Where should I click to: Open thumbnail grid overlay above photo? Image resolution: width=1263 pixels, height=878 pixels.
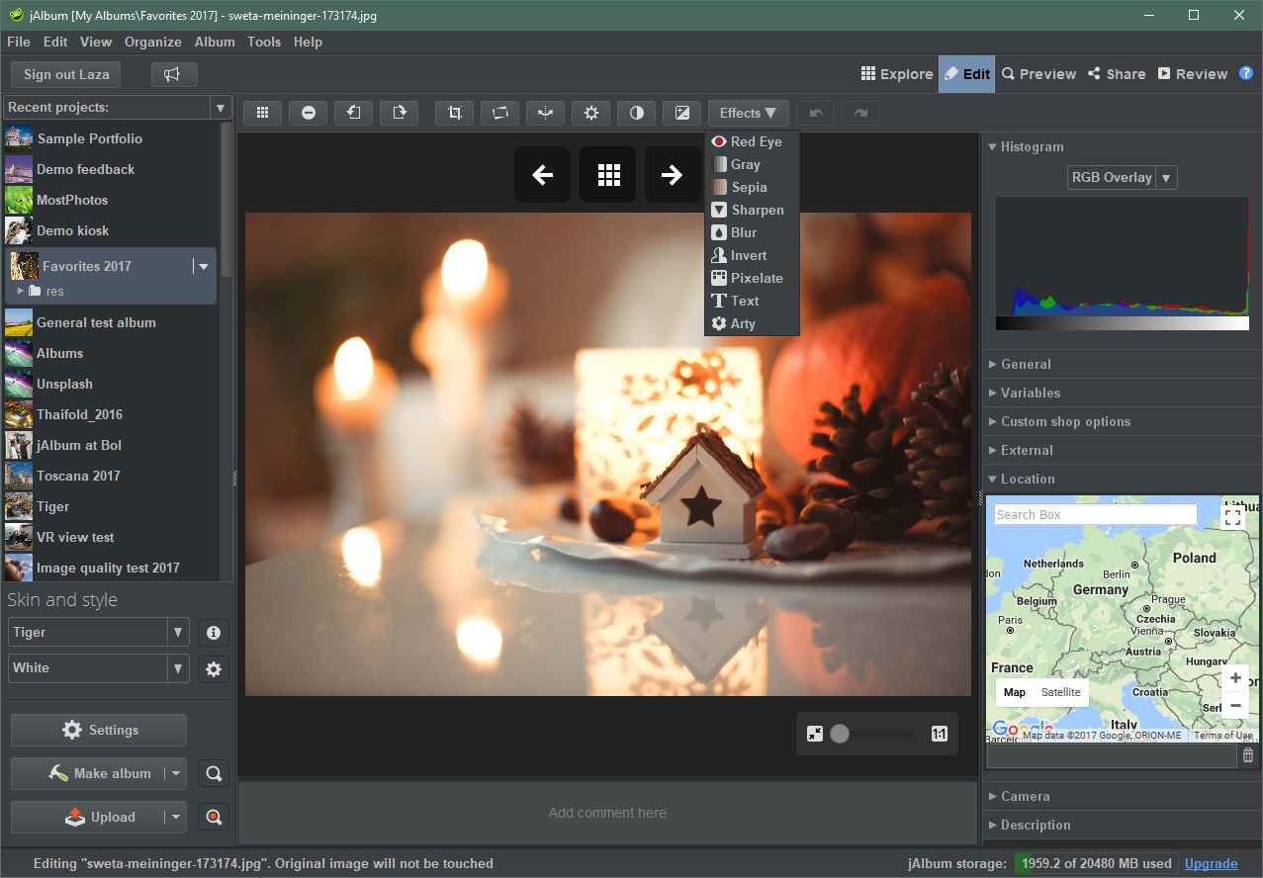click(x=608, y=175)
